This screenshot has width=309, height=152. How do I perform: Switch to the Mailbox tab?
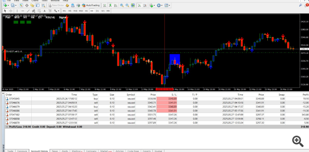coord(77,151)
